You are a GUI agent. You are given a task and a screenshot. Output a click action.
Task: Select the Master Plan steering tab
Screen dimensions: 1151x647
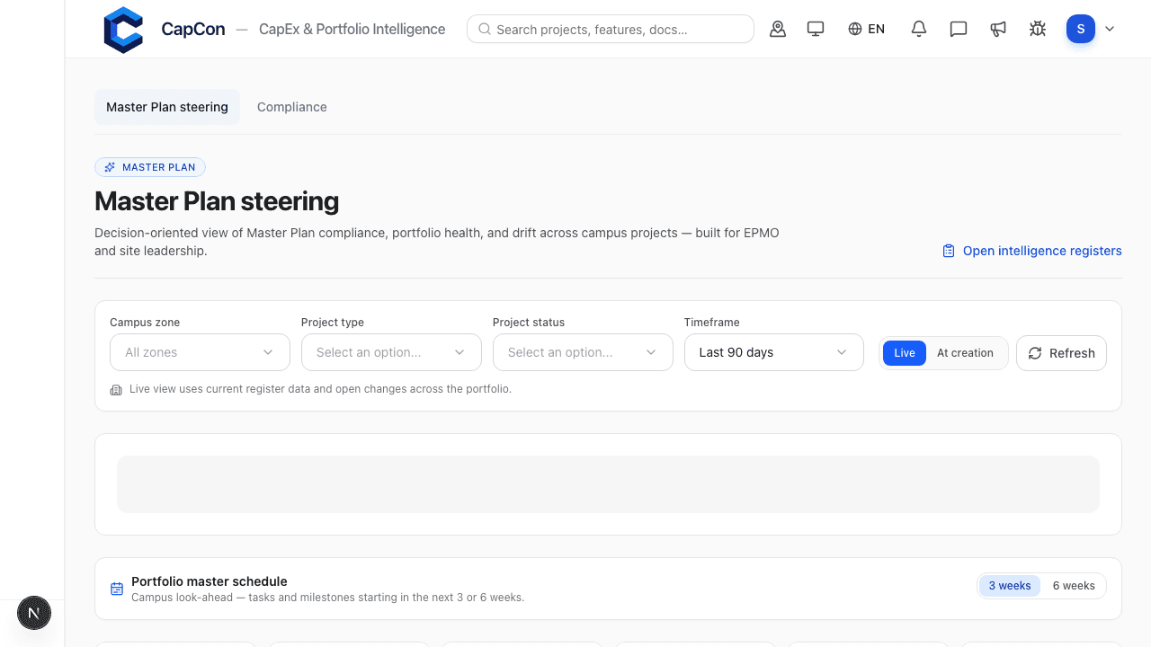pos(167,107)
